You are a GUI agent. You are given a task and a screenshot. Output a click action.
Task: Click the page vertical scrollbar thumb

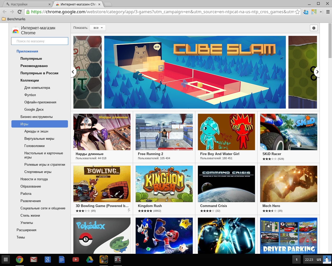[x=330, y=41]
